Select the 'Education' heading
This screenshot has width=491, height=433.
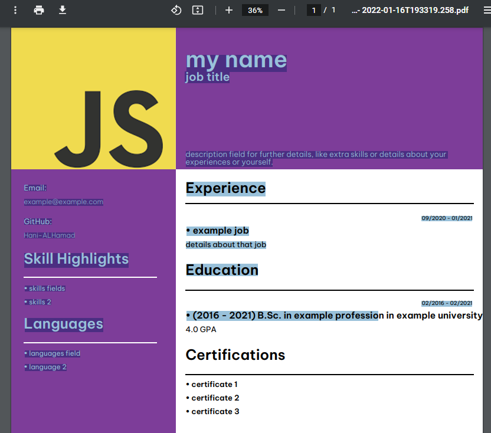[222, 270]
